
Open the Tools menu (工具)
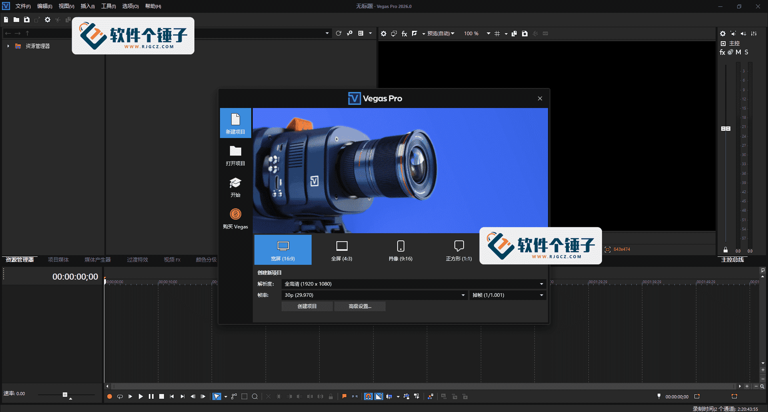(x=108, y=6)
